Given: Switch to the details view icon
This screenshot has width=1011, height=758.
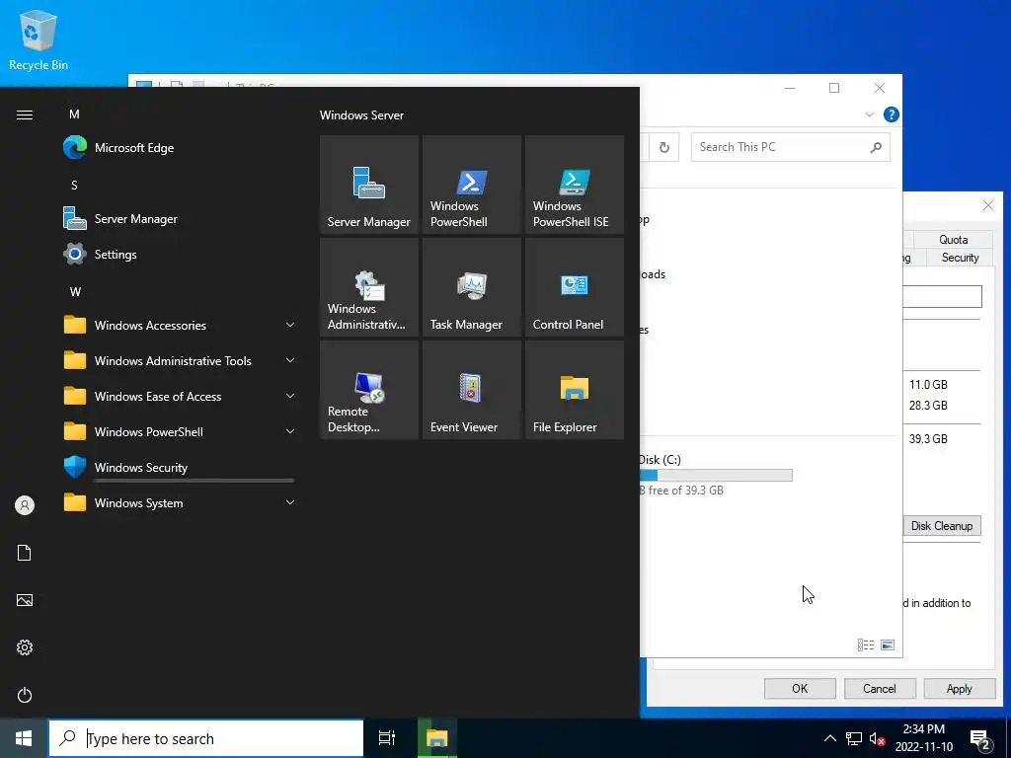Looking at the screenshot, I should click(x=866, y=644).
